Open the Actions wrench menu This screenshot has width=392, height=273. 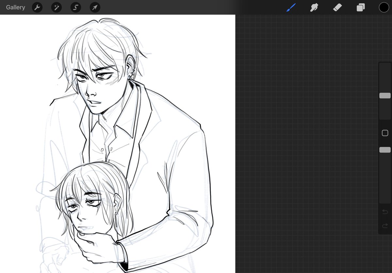[x=37, y=7]
